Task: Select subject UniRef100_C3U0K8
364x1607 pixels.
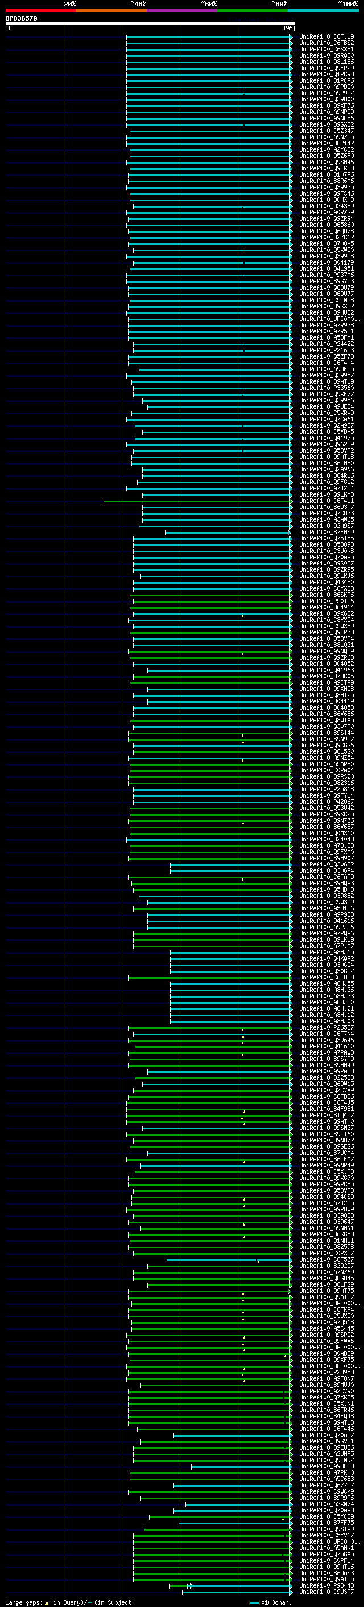Action: [x=326, y=551]
